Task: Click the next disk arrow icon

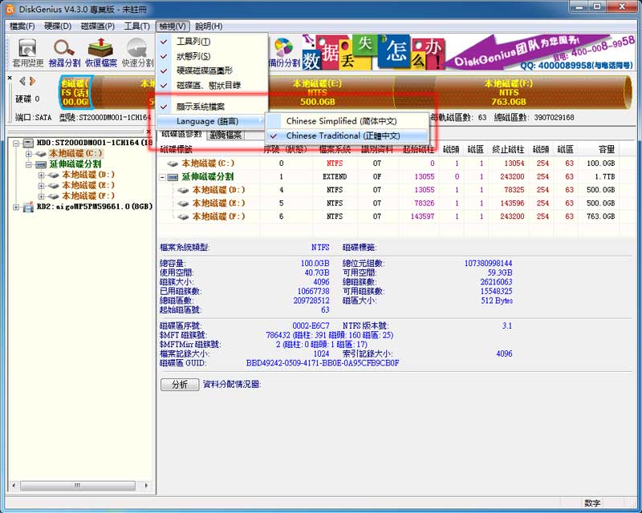Action: pyautogui.click(x=33, y=81)
